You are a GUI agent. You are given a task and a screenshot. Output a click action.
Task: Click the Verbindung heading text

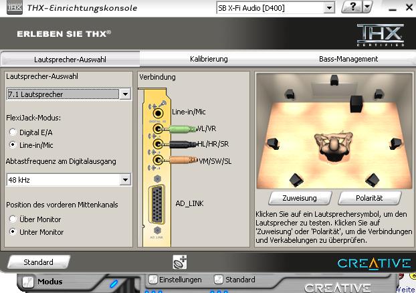click(157, 77)
